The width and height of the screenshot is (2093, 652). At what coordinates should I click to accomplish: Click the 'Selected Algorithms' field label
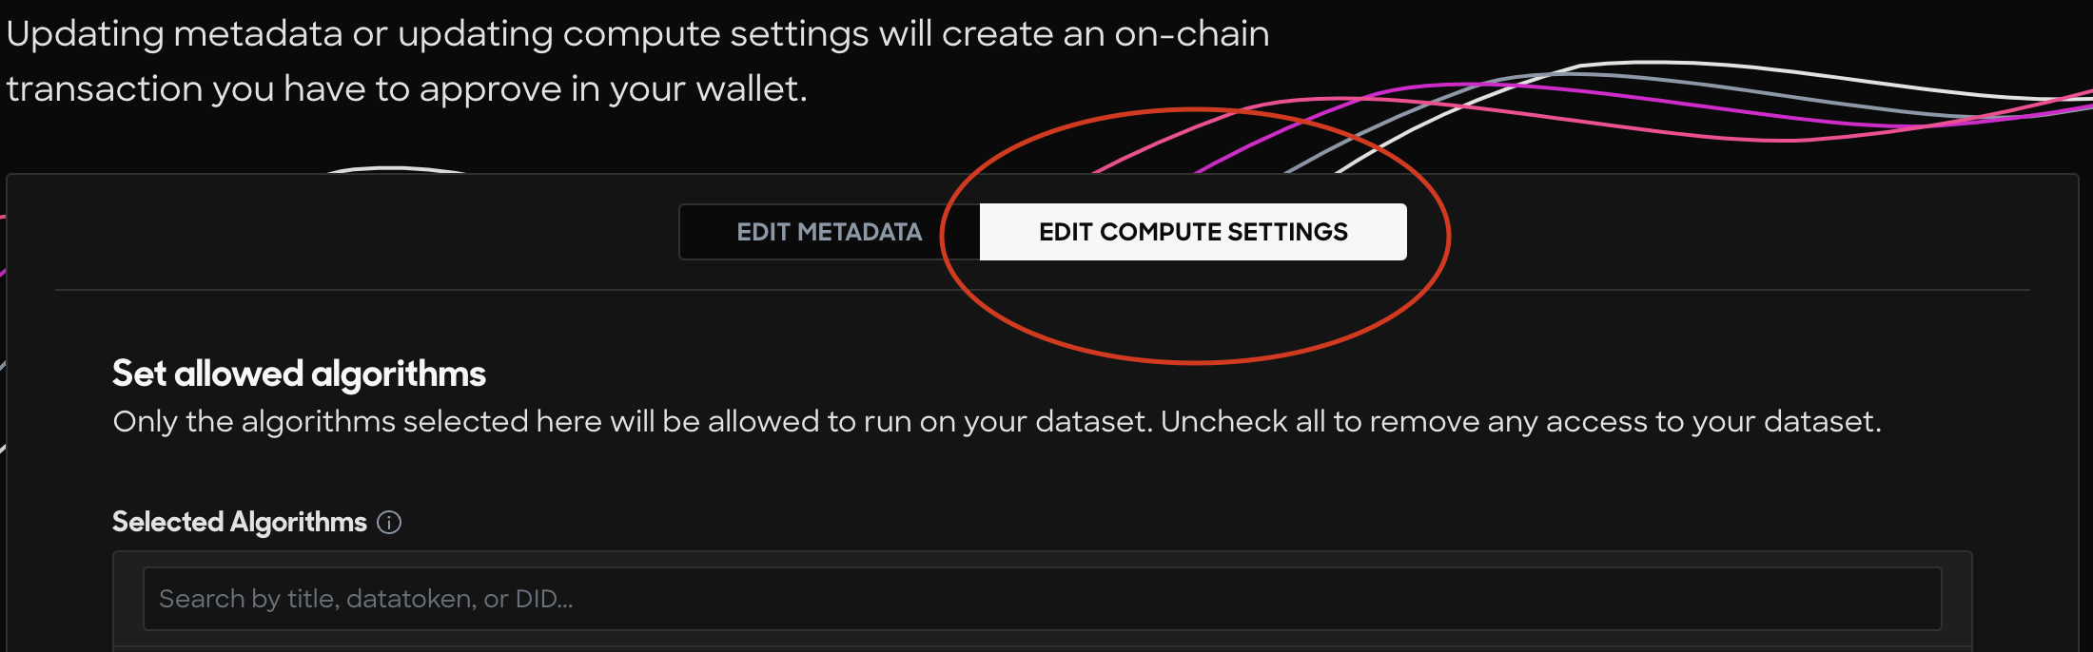(240, 522)
